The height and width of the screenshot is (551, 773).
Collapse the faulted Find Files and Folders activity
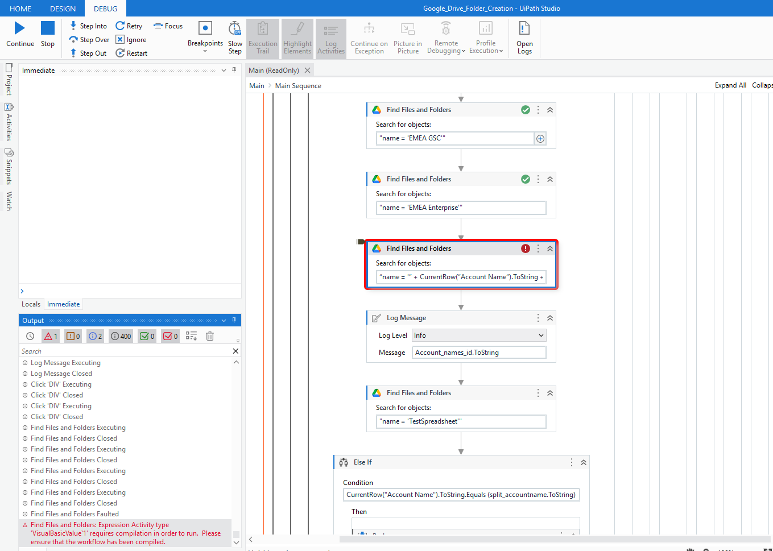point(550,248)
